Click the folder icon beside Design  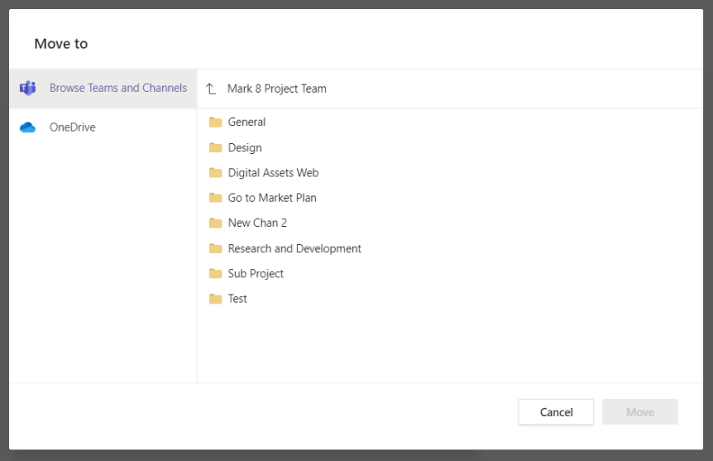click(x=216, y=148)
